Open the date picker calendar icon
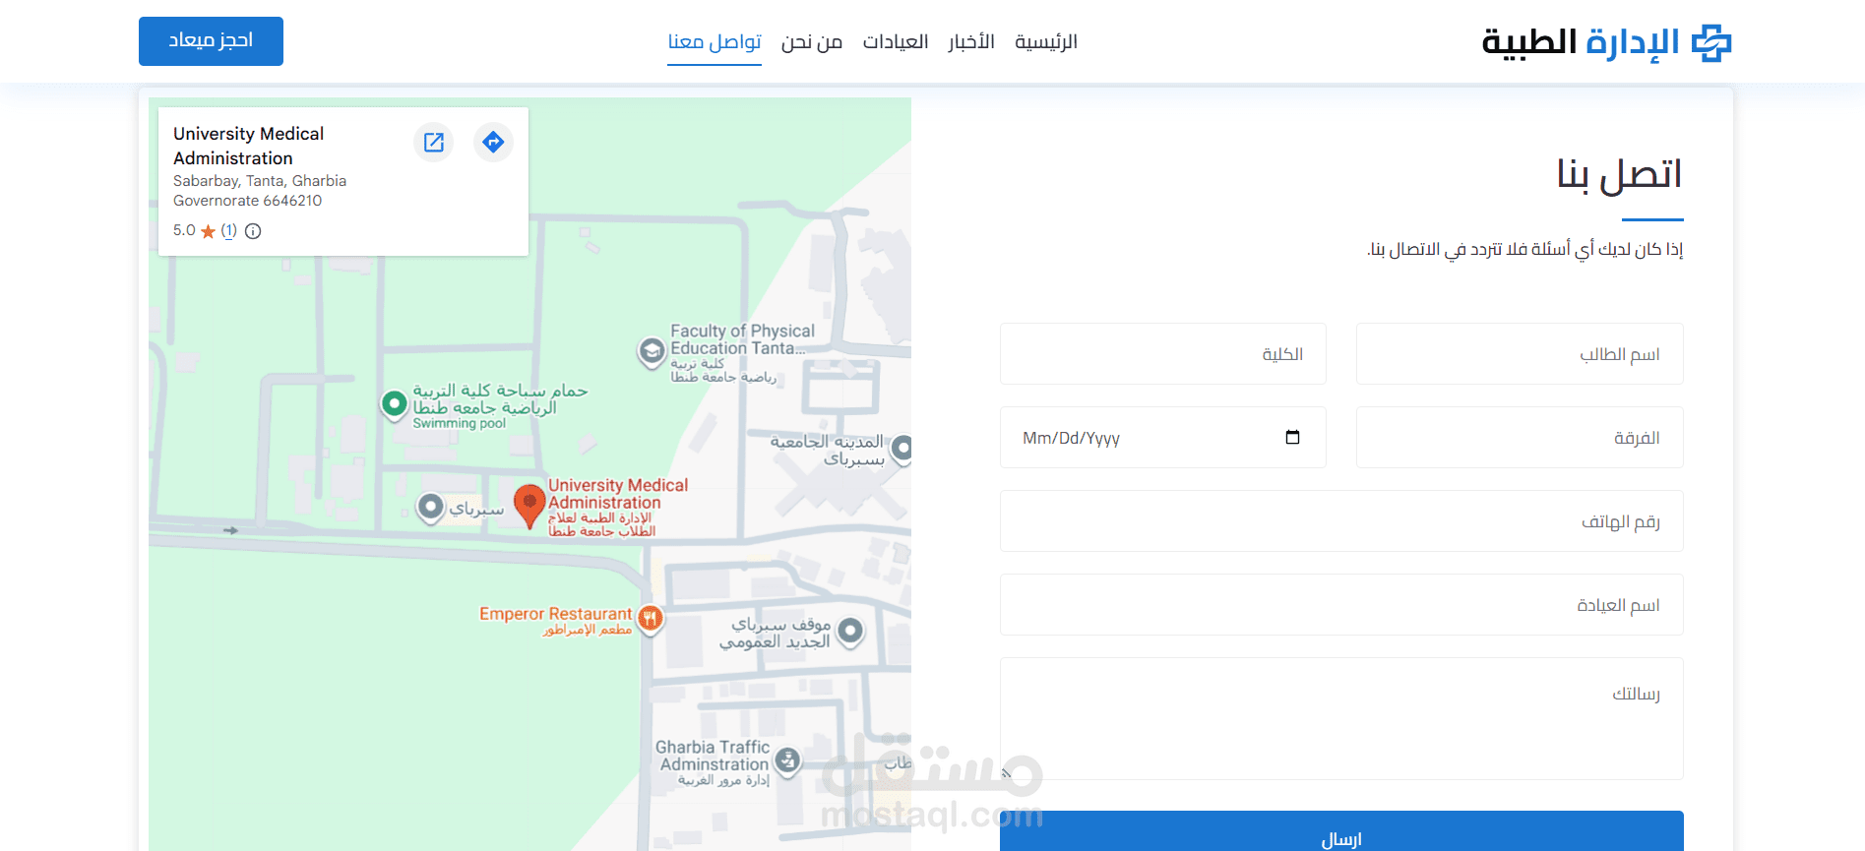Screen dimensions: 1865x851 [1292, 437]
